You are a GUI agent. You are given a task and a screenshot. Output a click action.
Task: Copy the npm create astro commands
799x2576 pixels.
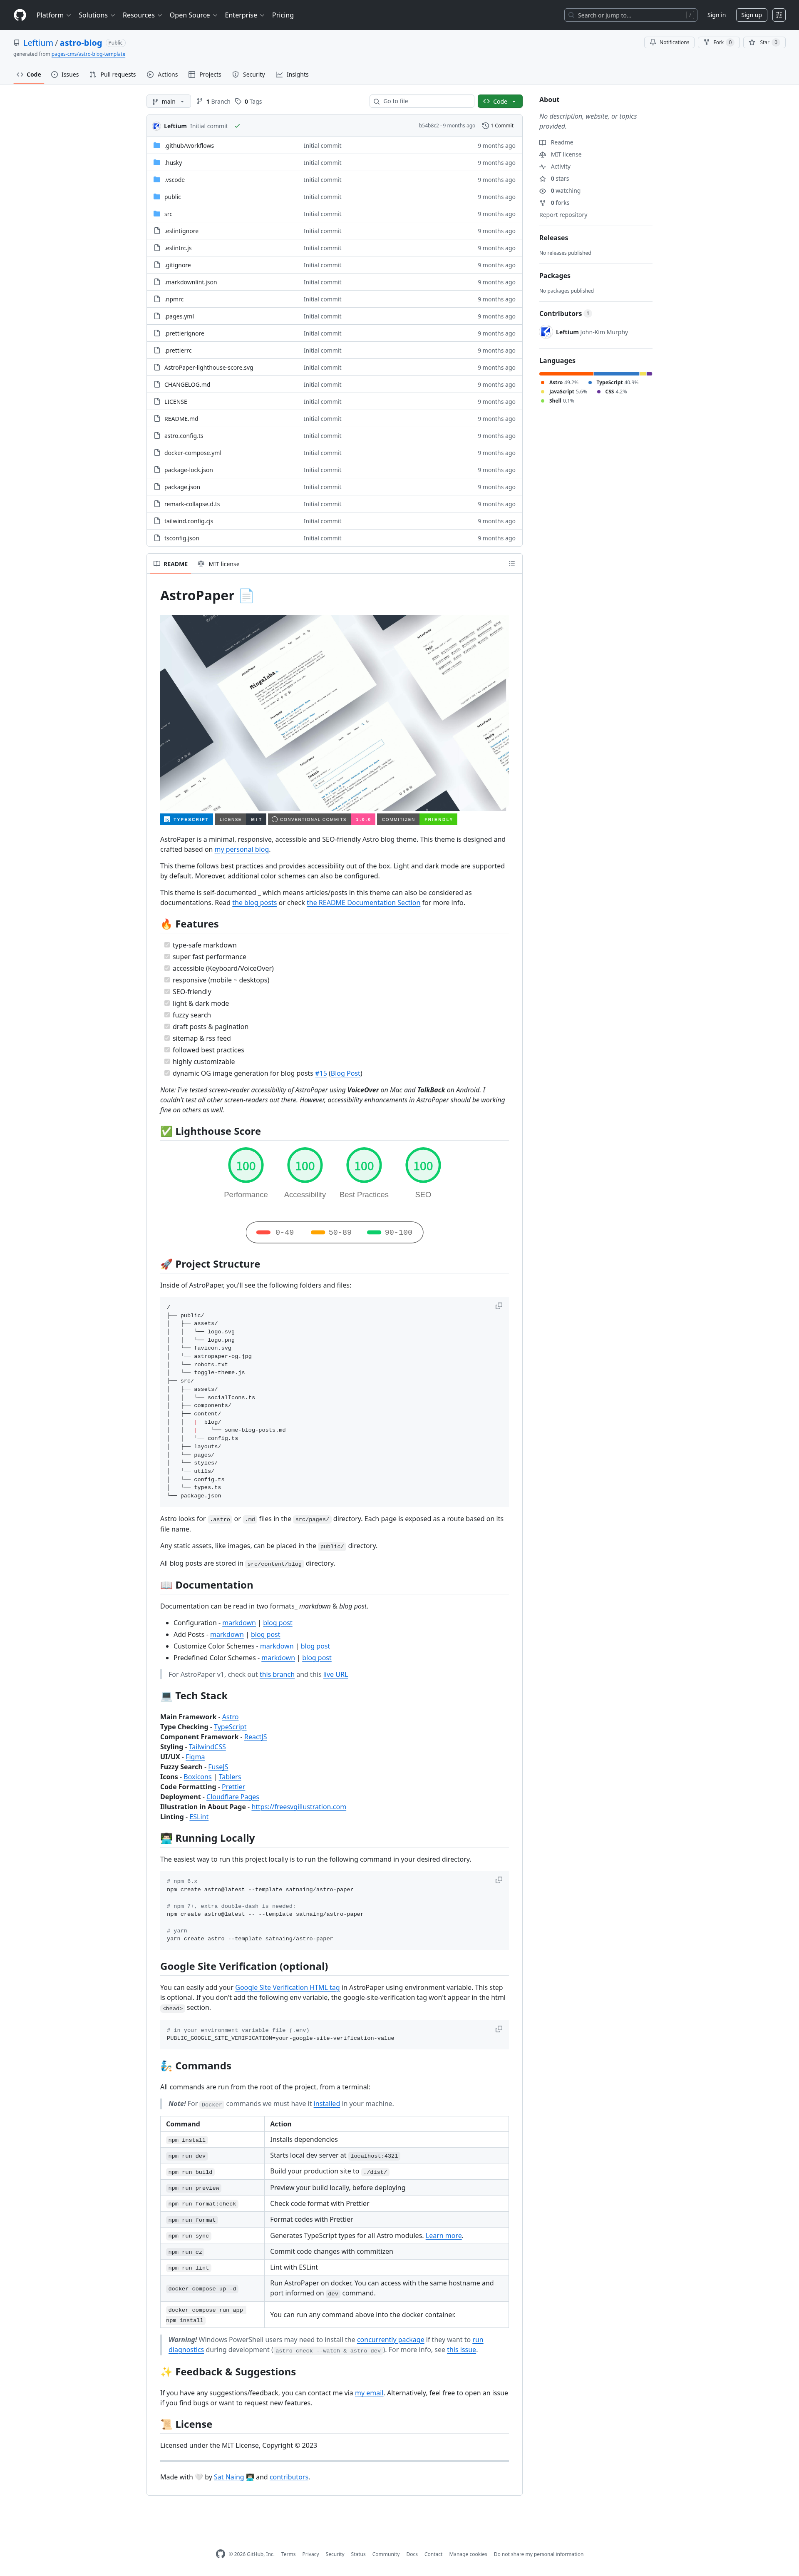tap(499, 1880)
